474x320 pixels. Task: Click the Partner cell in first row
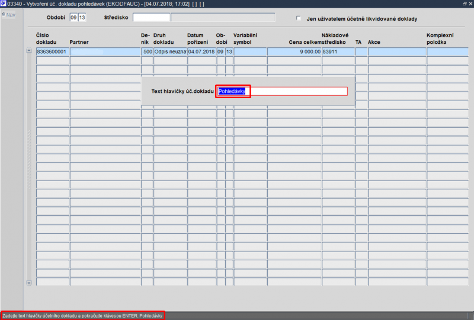[x=105, y=51]
